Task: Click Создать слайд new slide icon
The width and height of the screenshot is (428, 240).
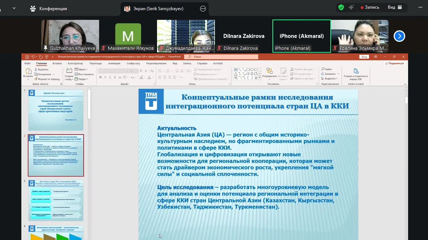Action: pos(69,71)
